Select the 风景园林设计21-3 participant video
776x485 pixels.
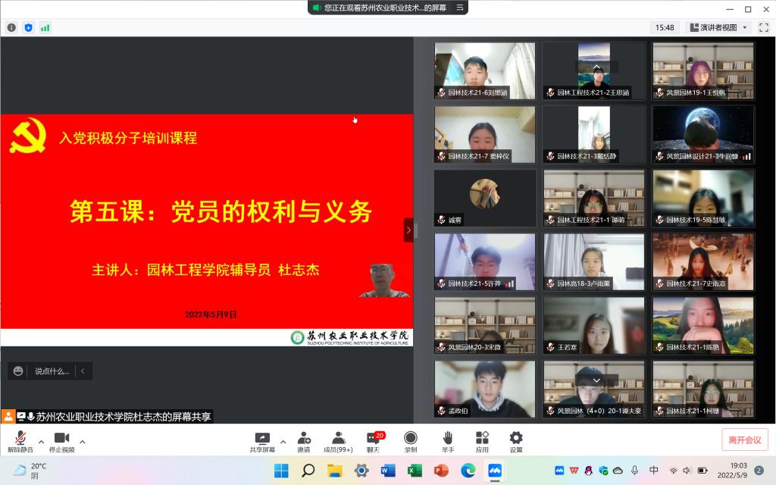click(x=703, y=135)
